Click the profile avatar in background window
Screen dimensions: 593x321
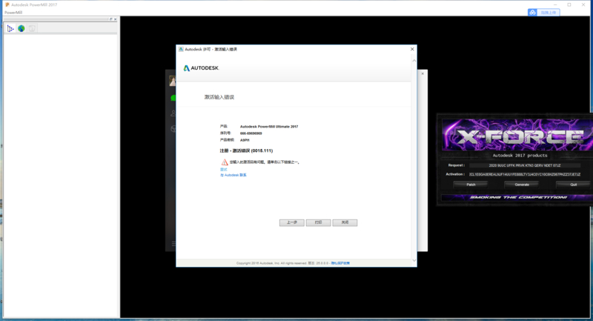click(x=173, y=81)
